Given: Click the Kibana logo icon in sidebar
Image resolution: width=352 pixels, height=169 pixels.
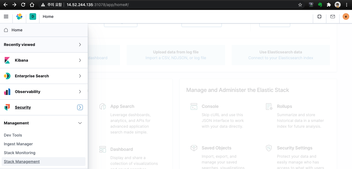Looking at the screenshot, I should point(7,60).
